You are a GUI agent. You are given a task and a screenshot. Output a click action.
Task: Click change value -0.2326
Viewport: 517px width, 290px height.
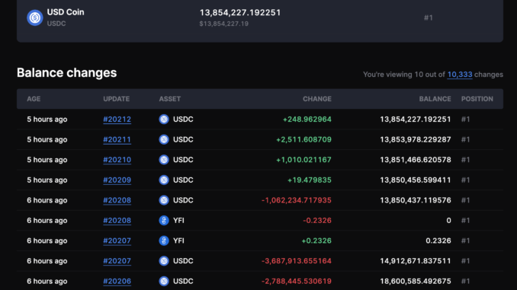click(317, 221)
